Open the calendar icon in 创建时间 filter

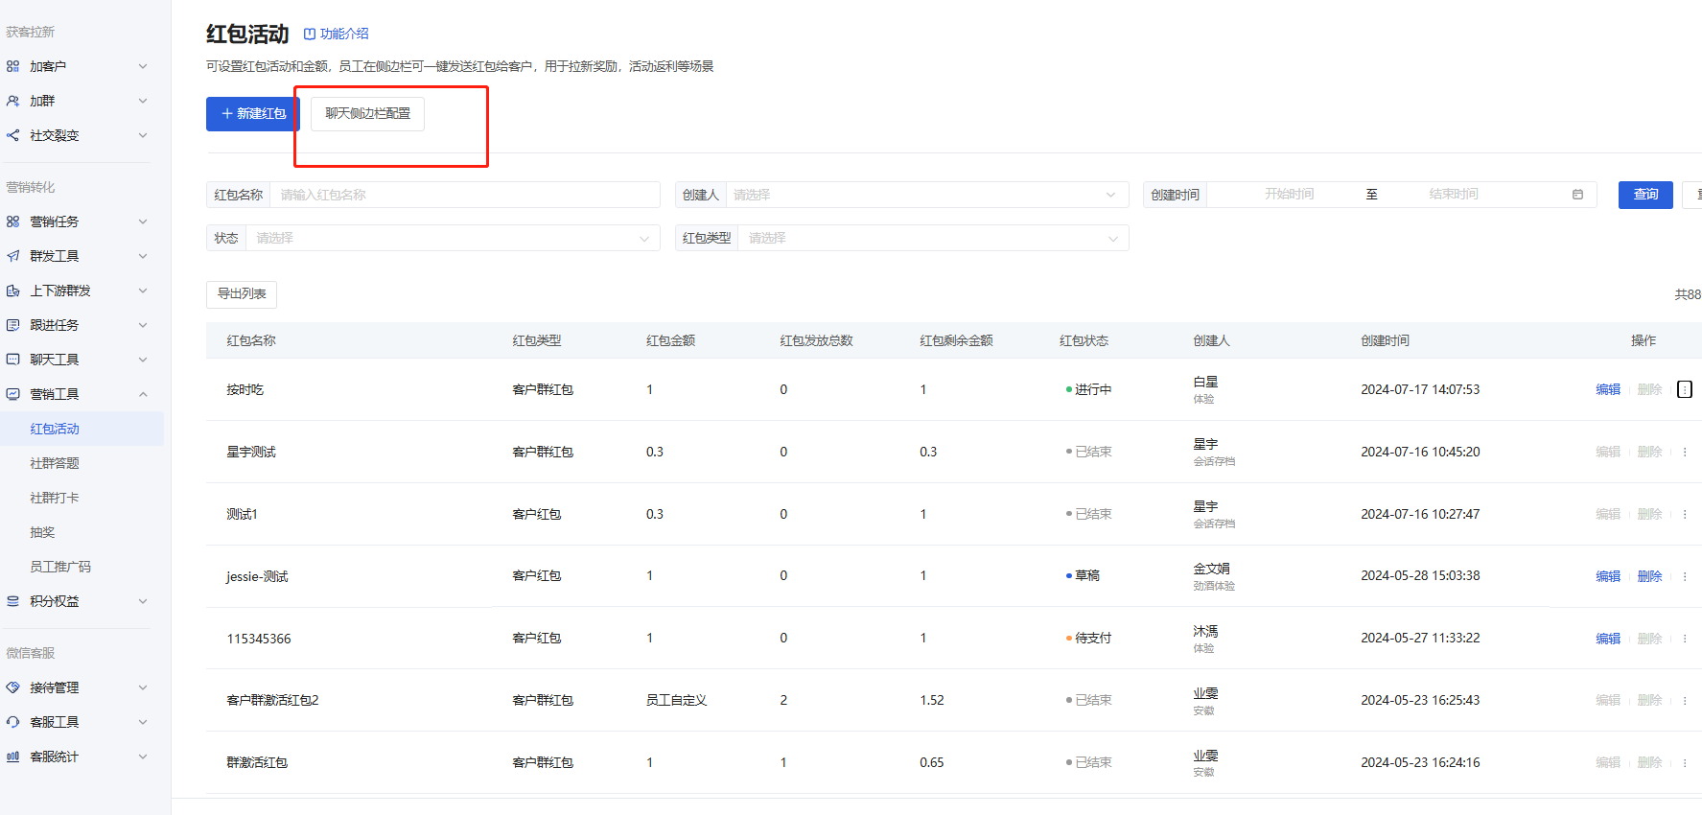(x=1577, y=195)
